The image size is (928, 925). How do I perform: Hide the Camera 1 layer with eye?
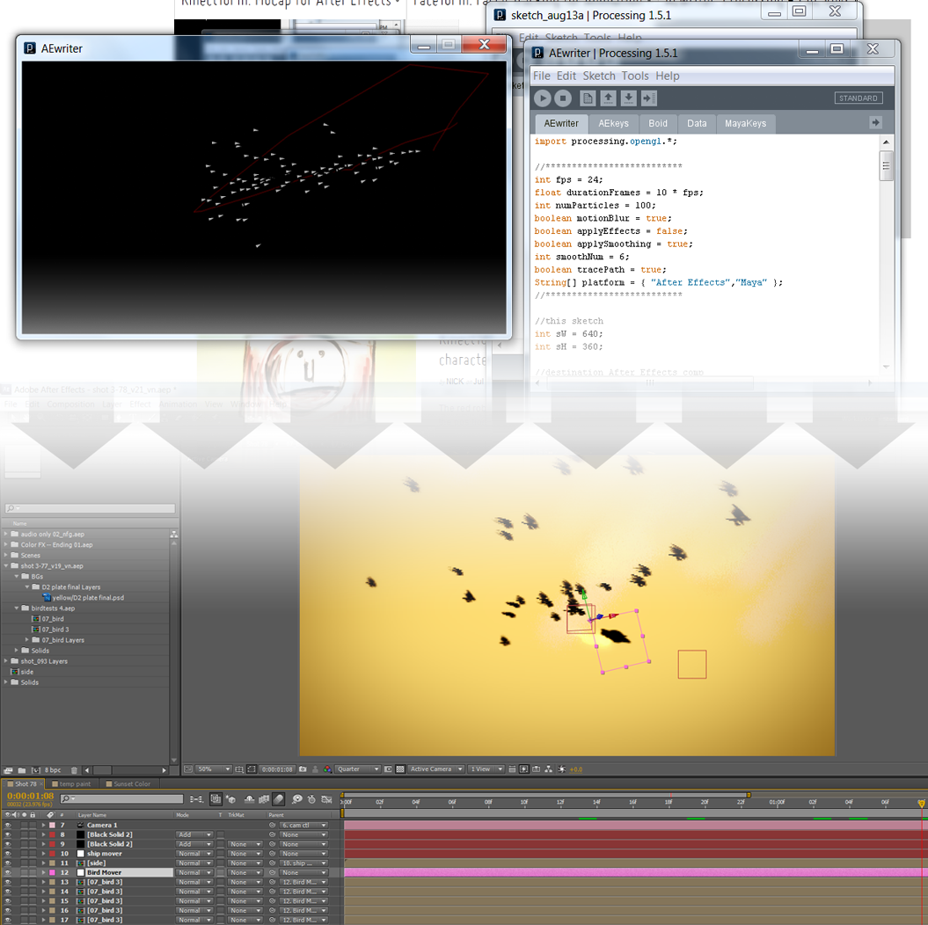coord(8,825)
